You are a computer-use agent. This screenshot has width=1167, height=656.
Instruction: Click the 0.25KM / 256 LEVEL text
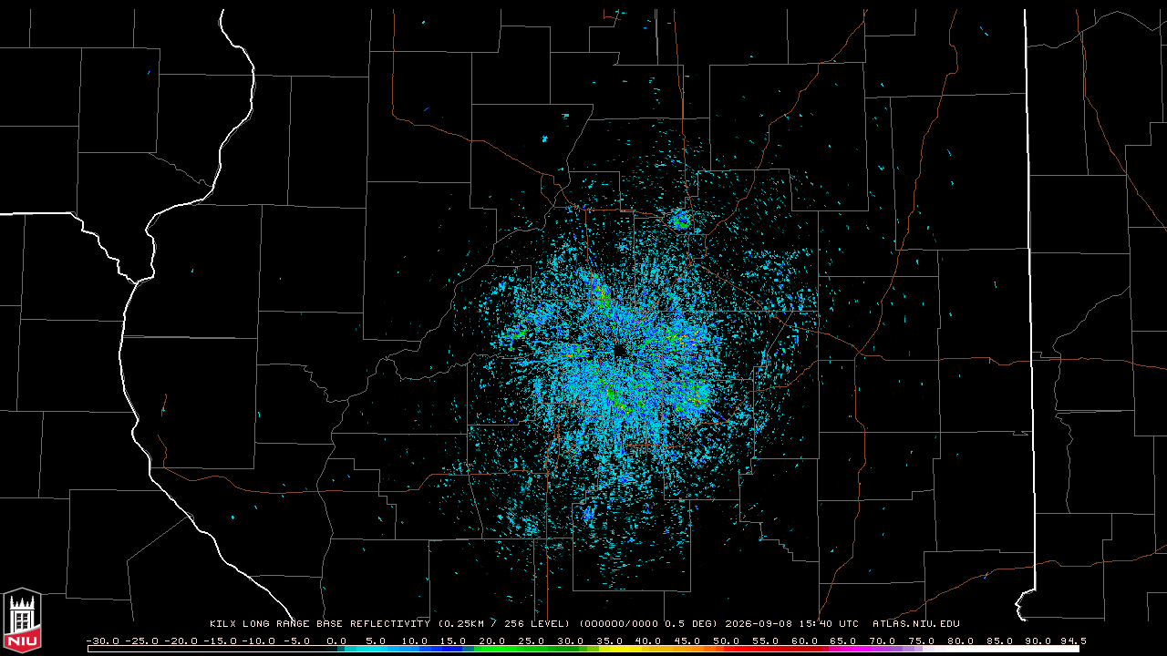(x=503, y=624)
